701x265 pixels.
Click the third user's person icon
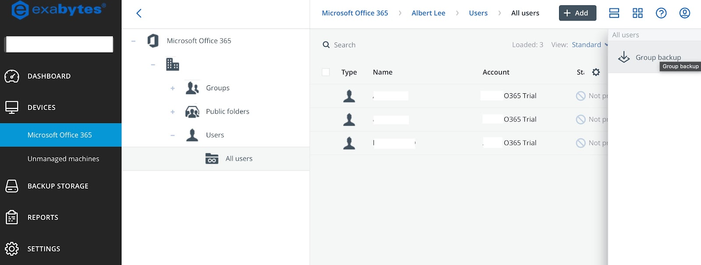349,143
